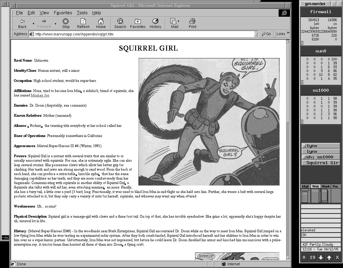Open the File menu
The width and height of the screenshot is (343, 268).
[x=19, y=13]
